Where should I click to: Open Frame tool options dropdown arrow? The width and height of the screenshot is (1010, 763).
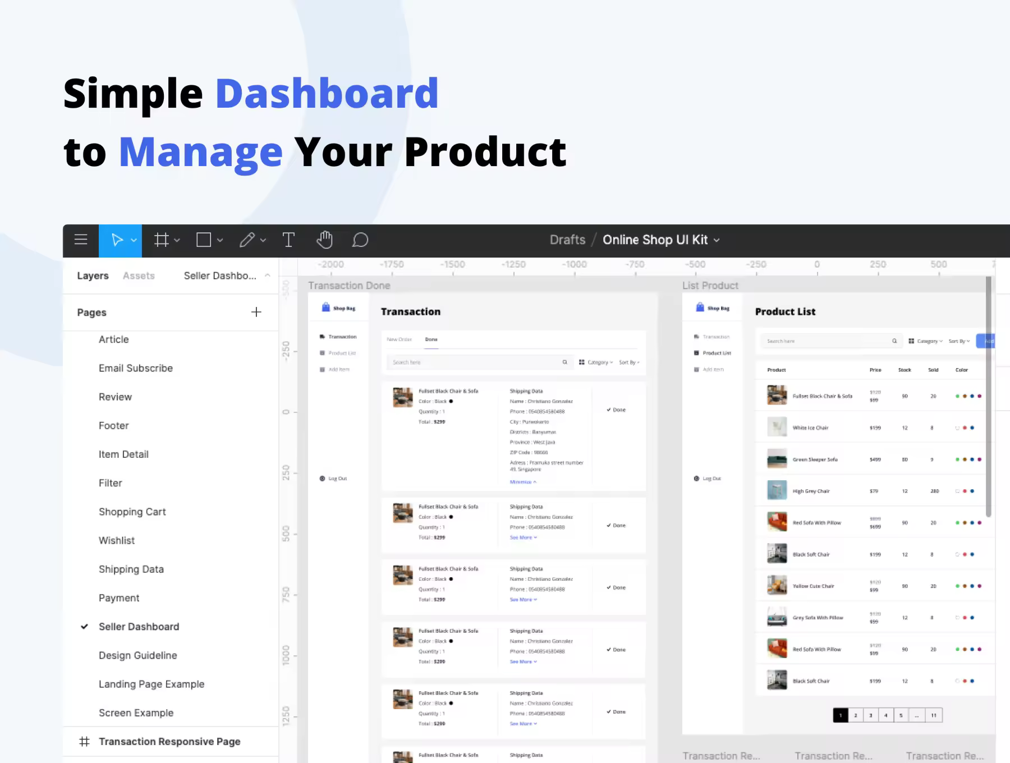(177, 240)
